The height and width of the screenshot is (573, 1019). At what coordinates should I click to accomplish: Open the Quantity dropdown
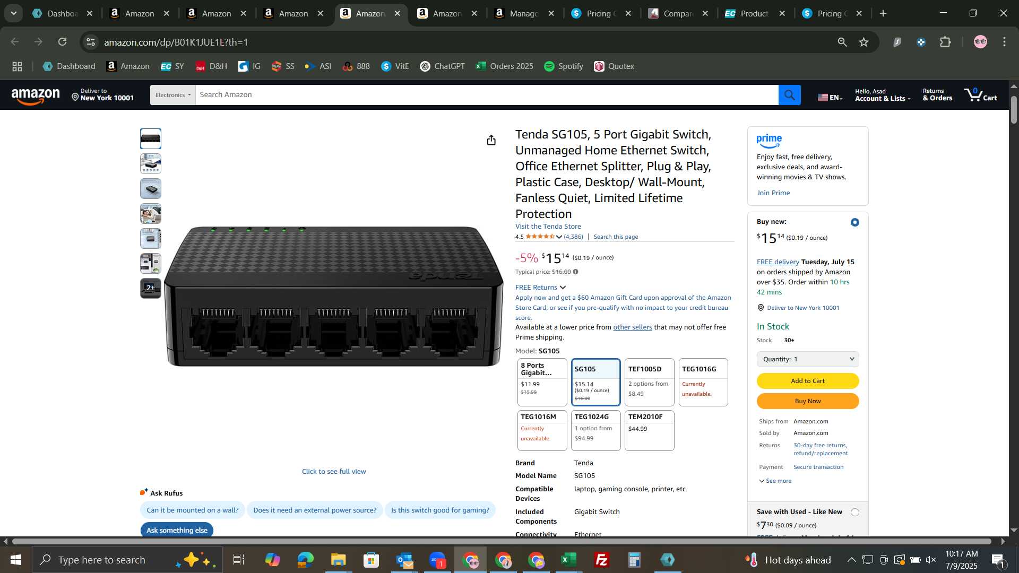[x=808, y=359]
